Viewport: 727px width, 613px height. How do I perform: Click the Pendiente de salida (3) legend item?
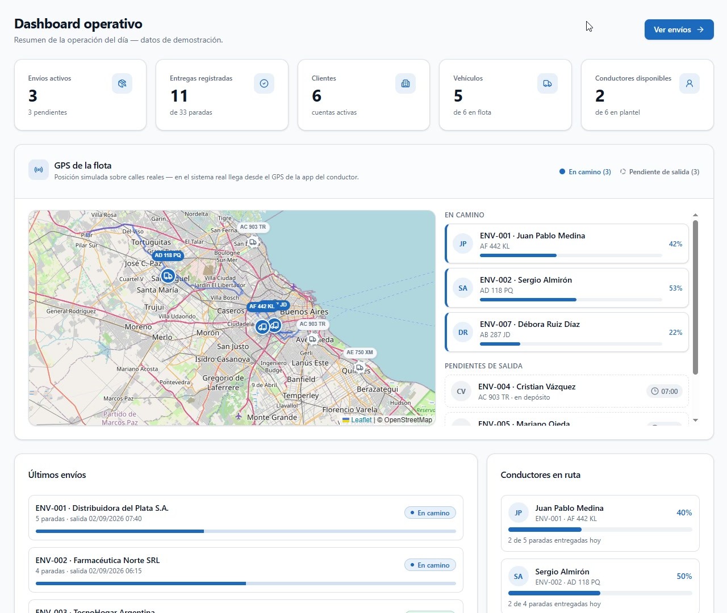659,172
